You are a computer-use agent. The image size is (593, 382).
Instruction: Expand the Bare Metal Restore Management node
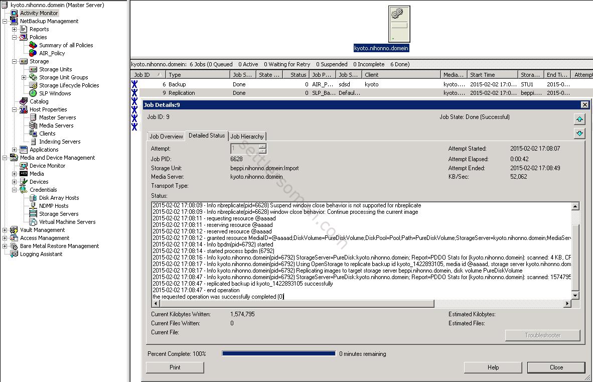click(x=5, y=246)
